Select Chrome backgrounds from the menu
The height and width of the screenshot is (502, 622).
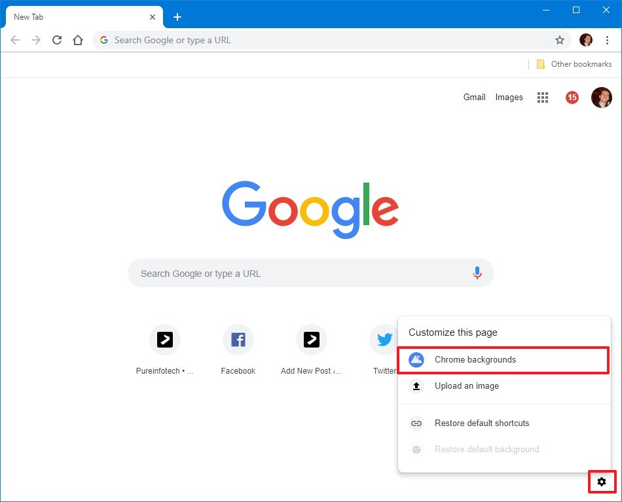(x=475, y=359)
